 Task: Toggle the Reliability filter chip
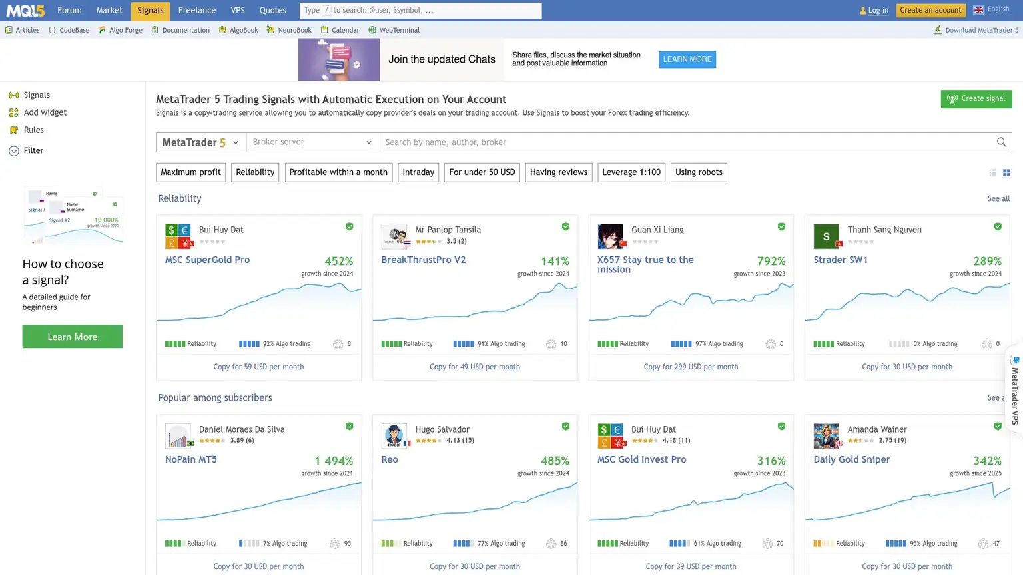click(x=255, y=172)
